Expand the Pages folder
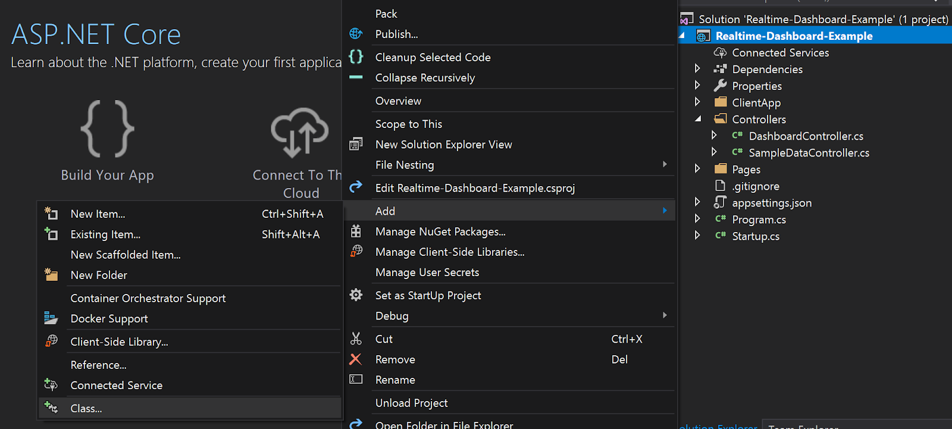Viewport: 952px width, 429px height. [697, 168]
